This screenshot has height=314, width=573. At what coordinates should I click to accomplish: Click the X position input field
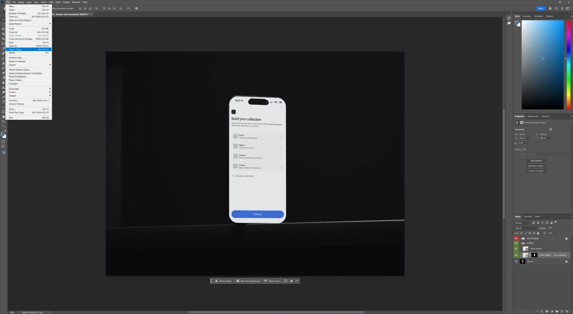click(524, 138)
